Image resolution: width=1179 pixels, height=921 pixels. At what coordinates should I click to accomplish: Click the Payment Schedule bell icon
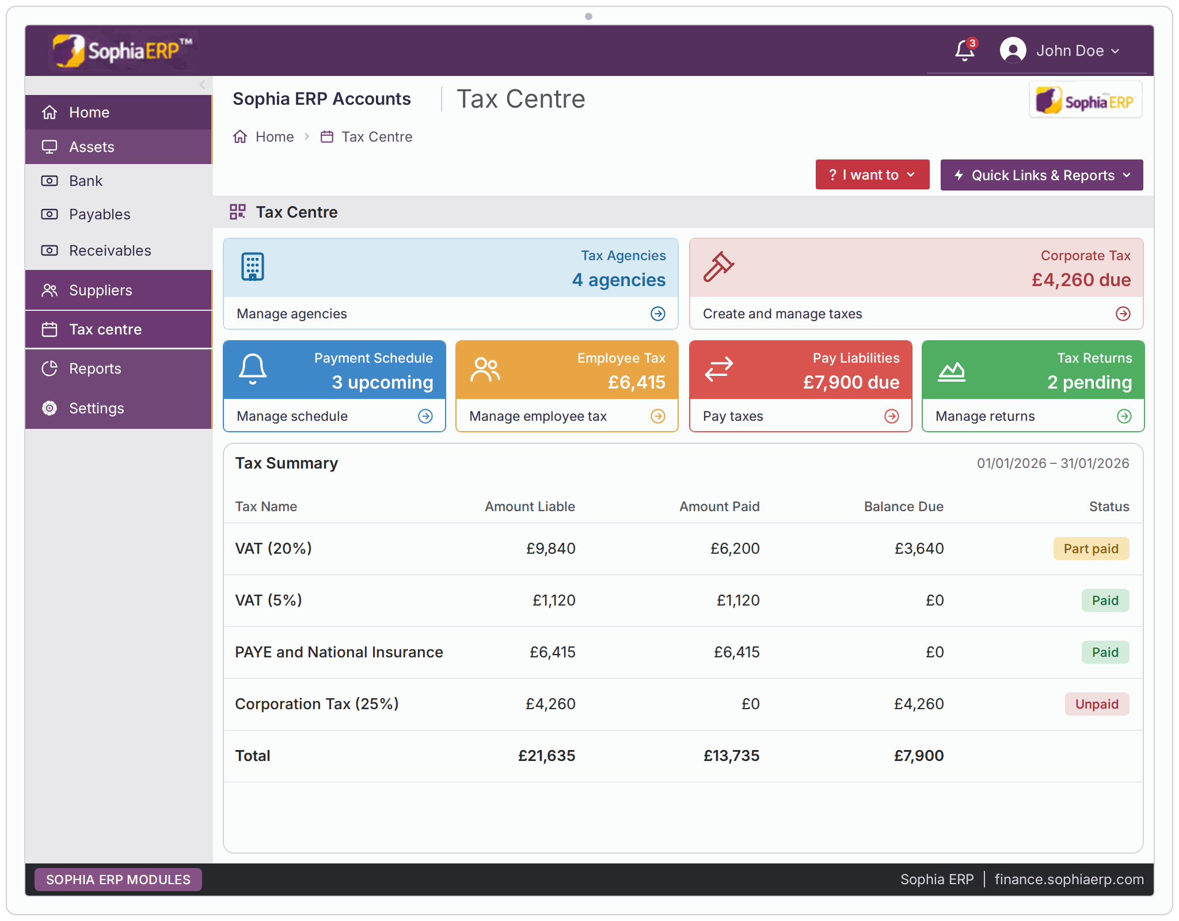(x=253, y=369)
